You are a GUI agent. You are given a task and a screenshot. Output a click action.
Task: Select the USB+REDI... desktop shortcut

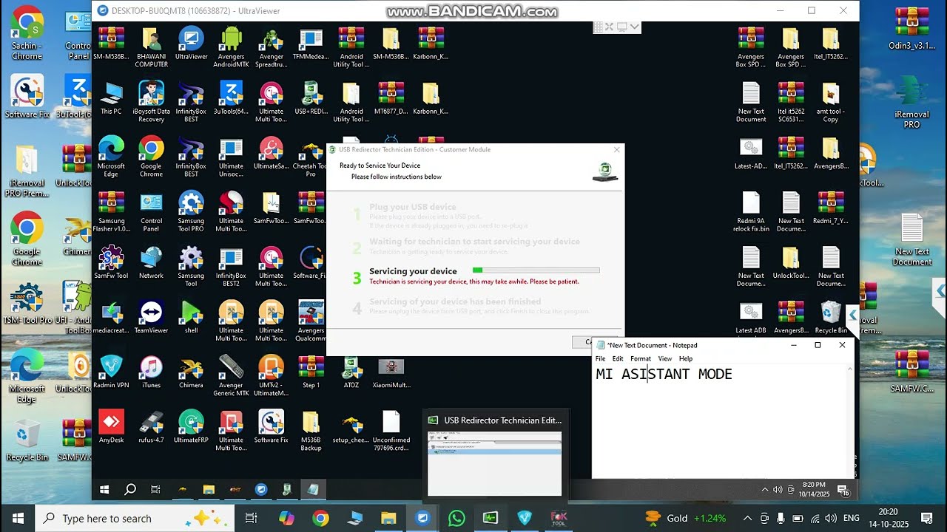click(x=311, y=98)
